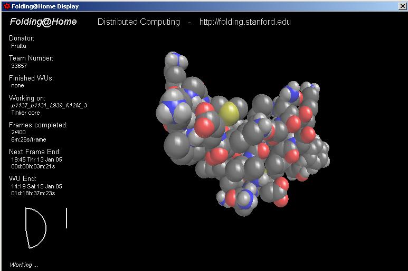Viewport: 408px width, 271px height.
Task: Click the half-circle frame progress indicator
Action: coord(36,228)
